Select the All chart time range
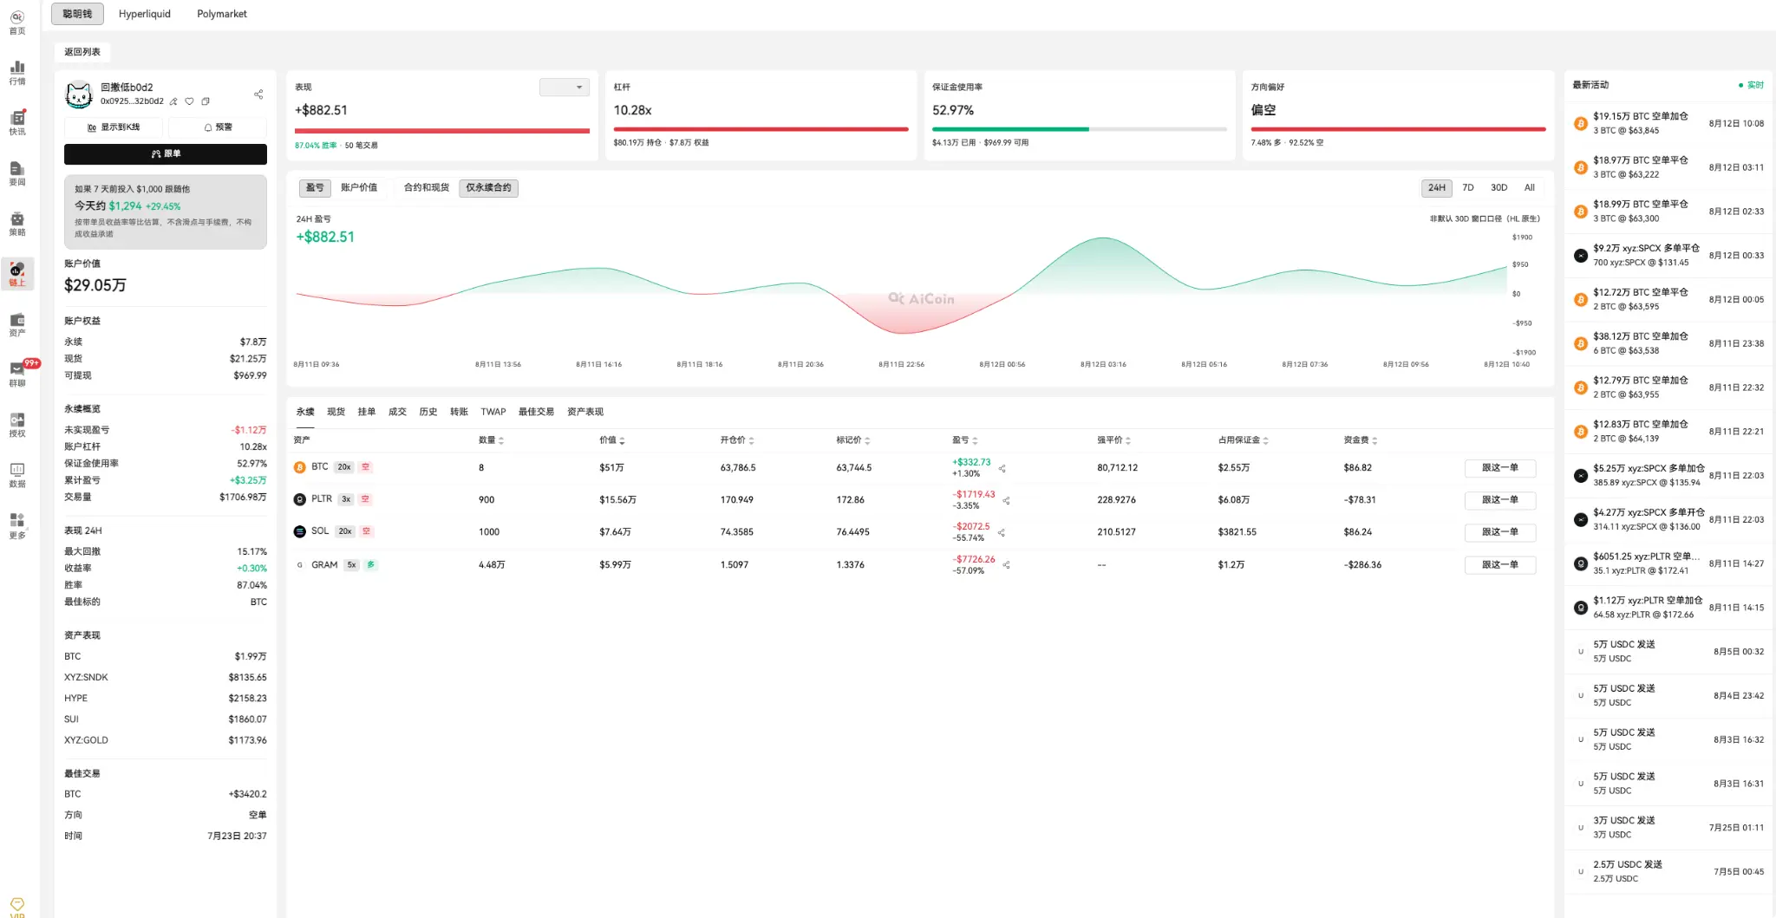1776x918 pixels. coord(1530,188)
